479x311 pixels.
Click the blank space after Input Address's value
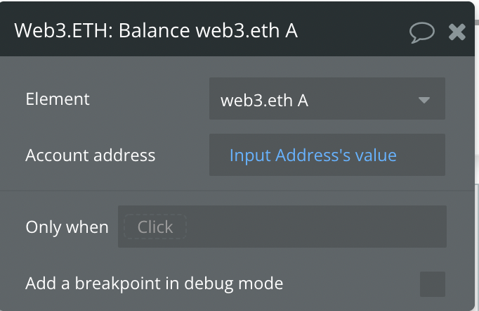pos(421,155)
